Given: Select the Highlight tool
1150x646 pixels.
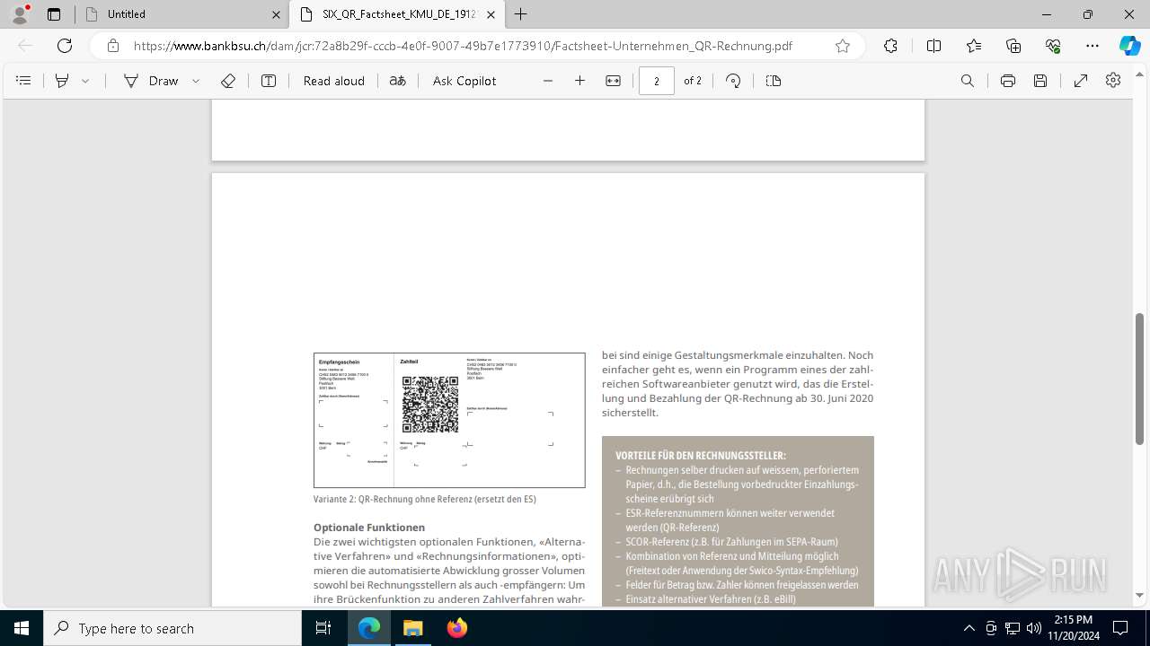Looking at the screenshot, I should 62,81.
